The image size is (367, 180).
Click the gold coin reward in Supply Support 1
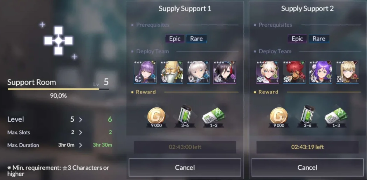pyautogui.click(x=156, y=116)
